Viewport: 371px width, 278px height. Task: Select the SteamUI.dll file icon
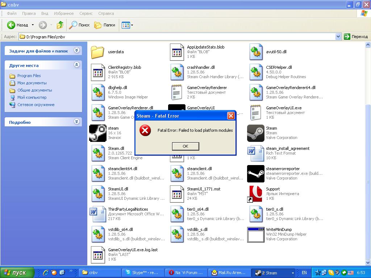coord(98,194)
